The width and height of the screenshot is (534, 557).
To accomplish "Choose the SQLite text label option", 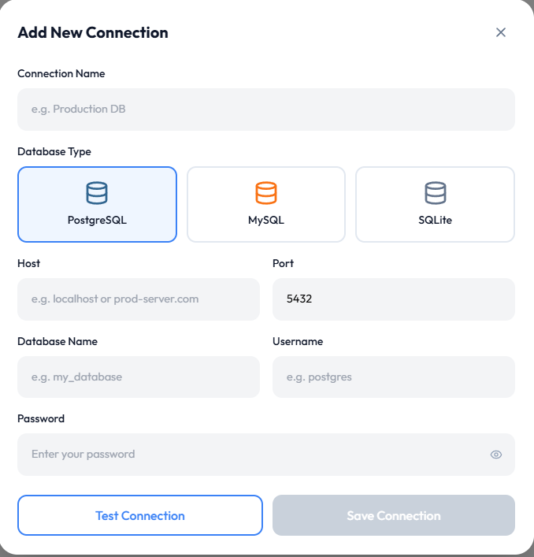I will [436, 221].
